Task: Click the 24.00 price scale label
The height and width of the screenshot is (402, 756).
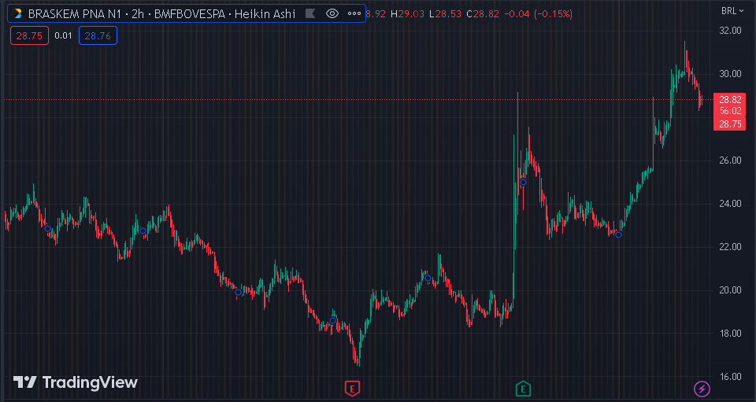Action: (730, 204)
